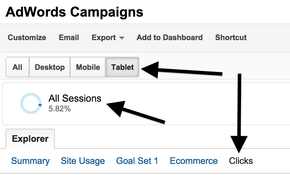Open the Export dropdown arrow

121,38
